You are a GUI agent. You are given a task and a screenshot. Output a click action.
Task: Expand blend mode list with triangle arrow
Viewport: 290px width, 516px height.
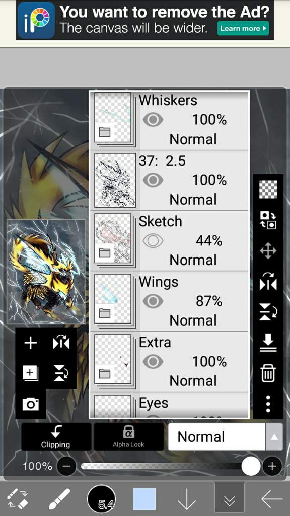pos(274,437)
